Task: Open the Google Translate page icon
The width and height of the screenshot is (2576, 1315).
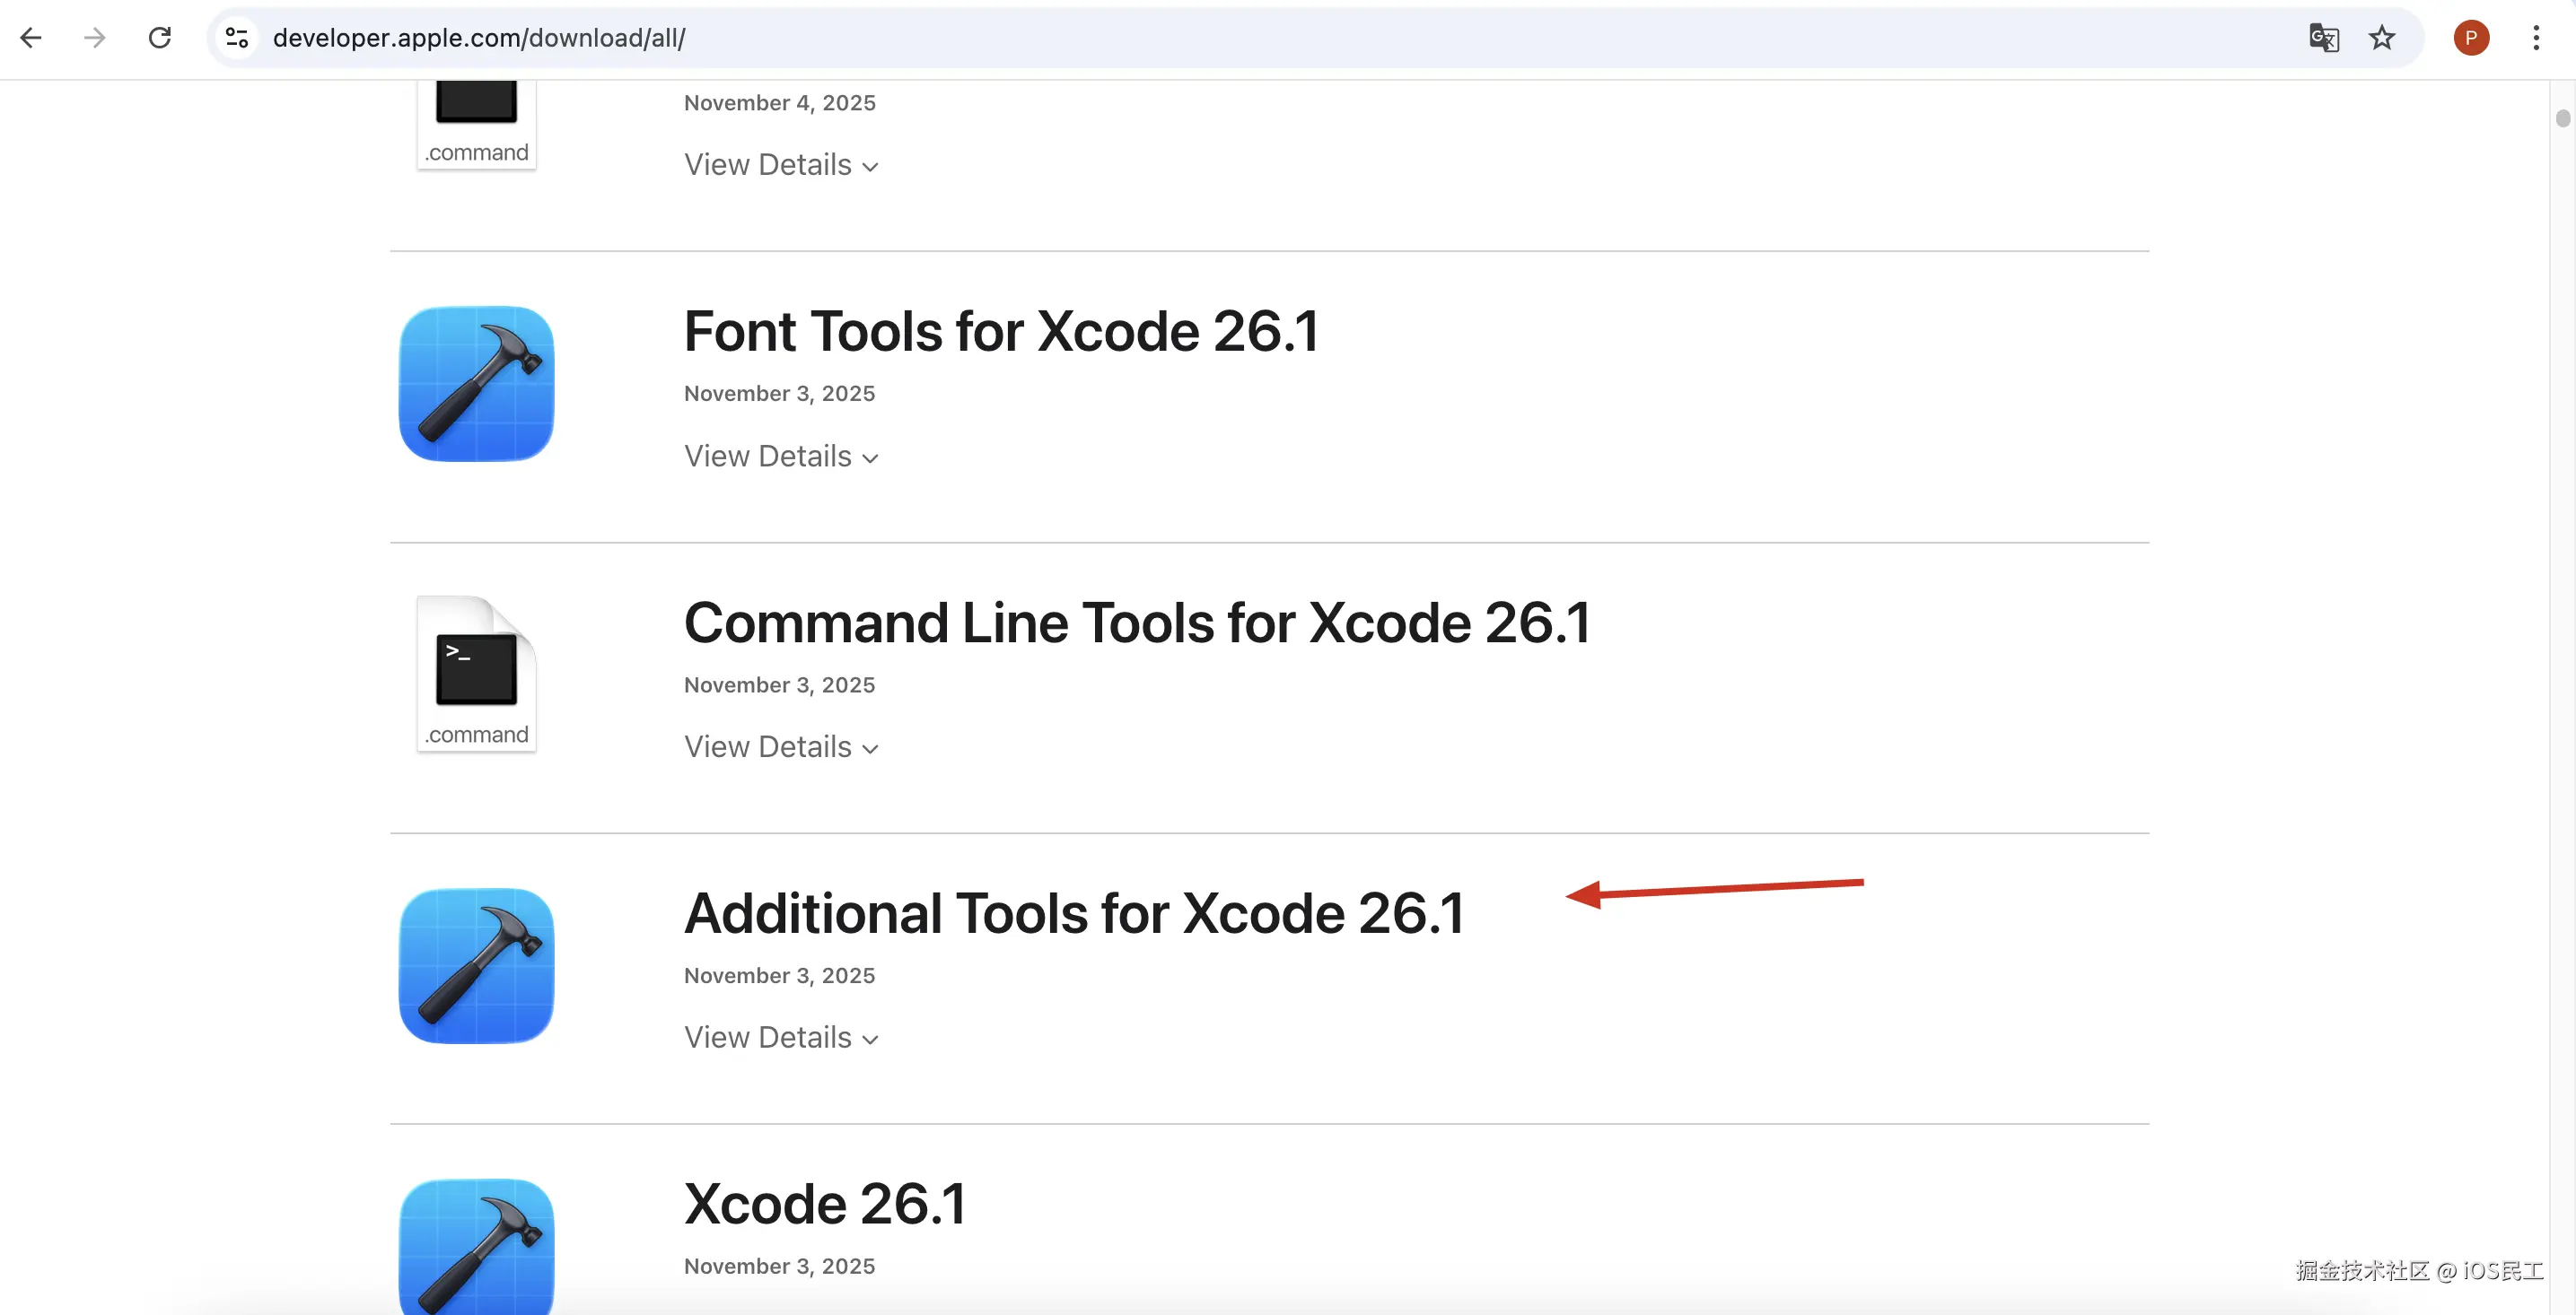Action: tap(2323, 38)
